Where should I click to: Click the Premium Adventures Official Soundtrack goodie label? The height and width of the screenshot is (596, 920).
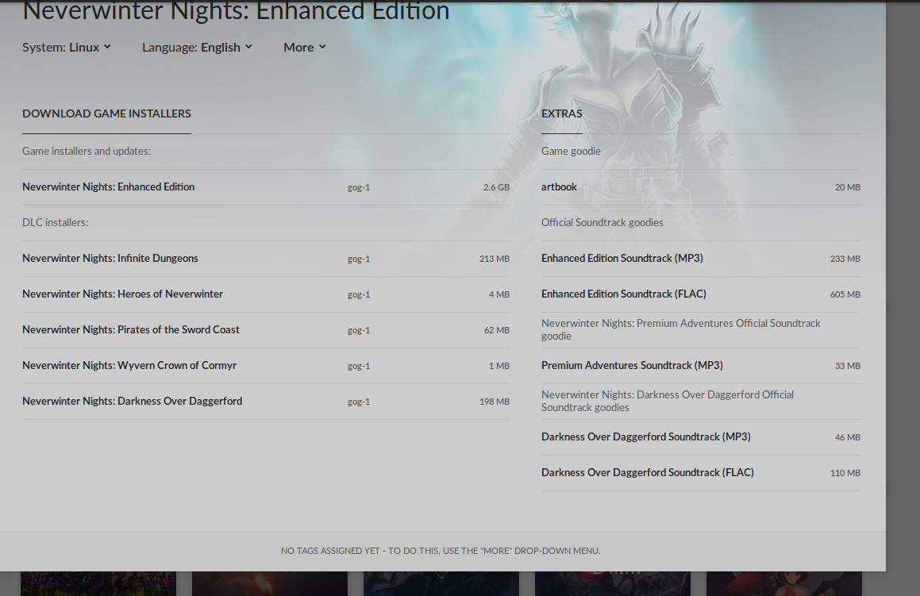point(680,329)
